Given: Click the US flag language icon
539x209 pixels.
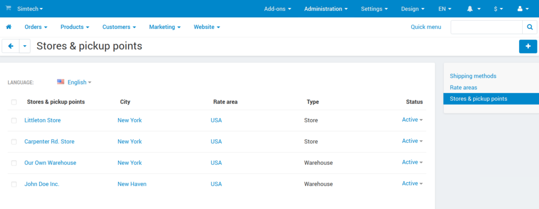Looking at the screenshot, I should (x=61, y=82).
